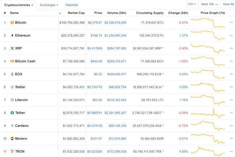Viewport: 235px width, 157px height.
Task: Sort by Change (24h) column header
Action: click(178, 13)
